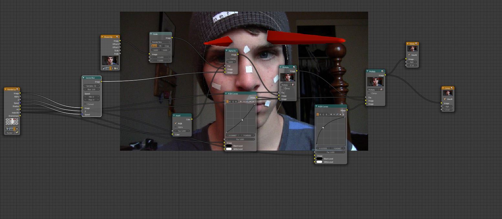Click the render button icon in Render Layers node
Viewport: 502px width, 219px height.
click(17, 133)
